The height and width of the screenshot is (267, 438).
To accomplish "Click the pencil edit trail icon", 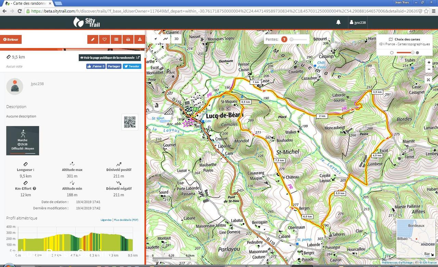I will point(93,39).
